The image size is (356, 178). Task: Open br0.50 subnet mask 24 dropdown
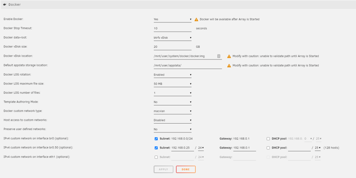point(201,148)
